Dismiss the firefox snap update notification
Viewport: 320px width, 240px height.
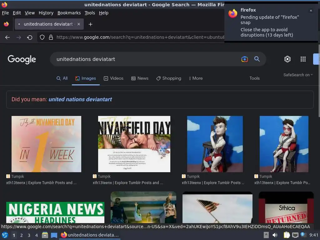tap(311, 11)
